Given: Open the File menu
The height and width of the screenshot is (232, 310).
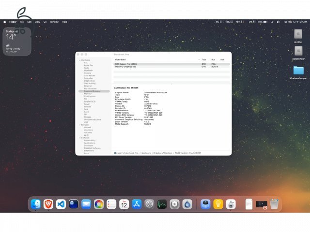Looking at the screenshot, I should coord(22,22).
